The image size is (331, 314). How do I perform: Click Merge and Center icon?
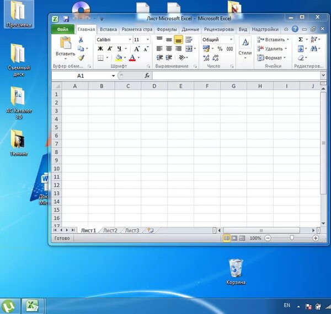pyautogui.click(x=189, y=48)
